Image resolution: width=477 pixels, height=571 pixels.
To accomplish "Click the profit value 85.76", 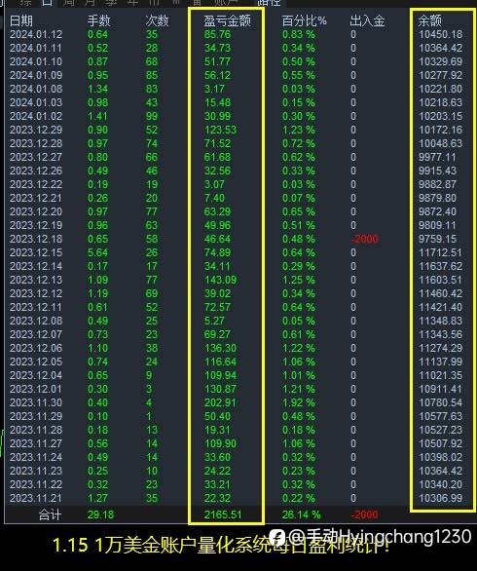I will (217, 35).
